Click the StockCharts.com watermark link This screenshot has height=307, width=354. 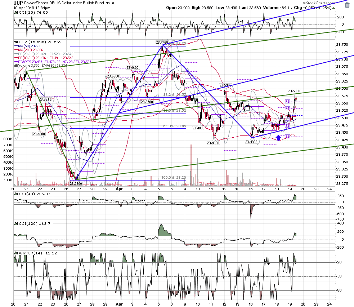319,3
